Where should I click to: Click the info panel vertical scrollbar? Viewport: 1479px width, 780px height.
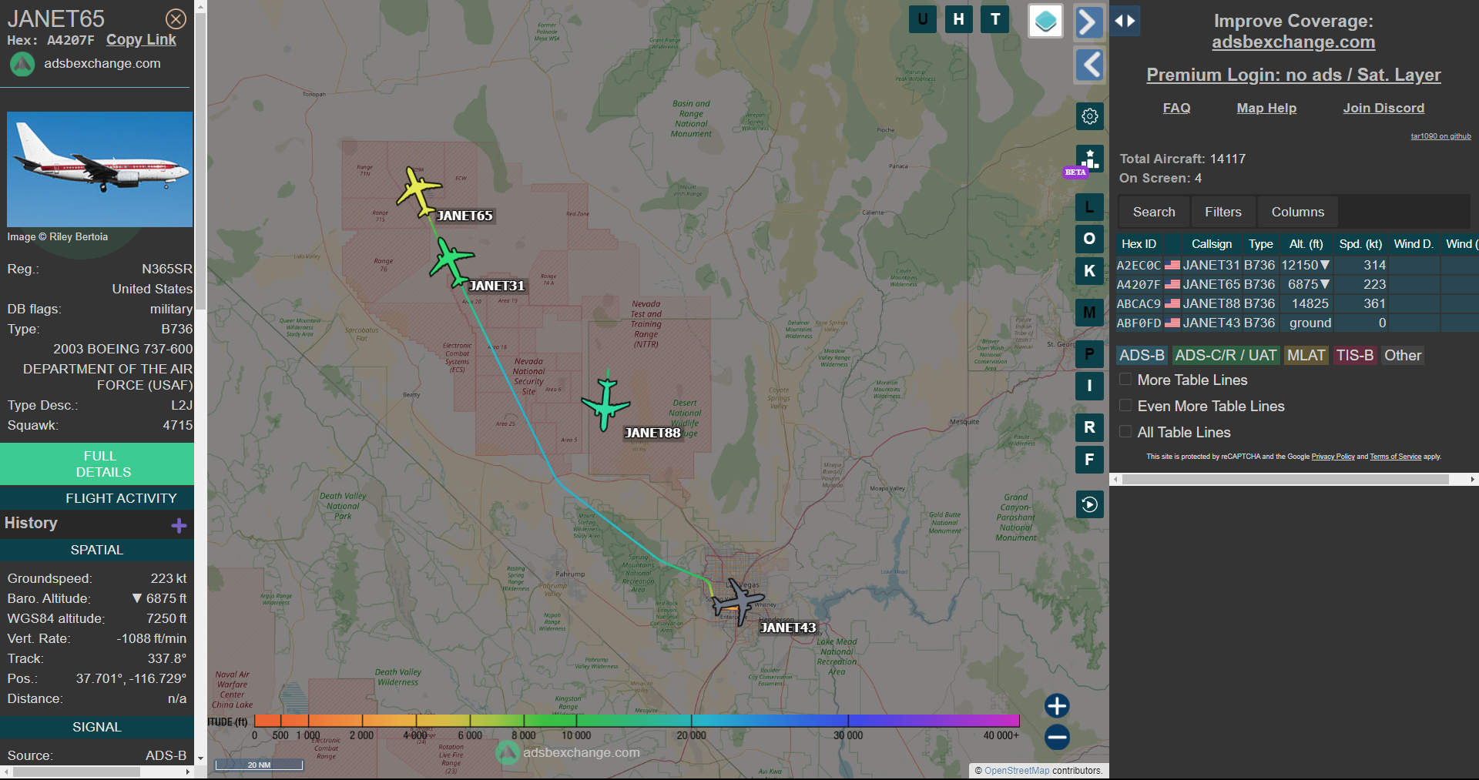[200, 162]
